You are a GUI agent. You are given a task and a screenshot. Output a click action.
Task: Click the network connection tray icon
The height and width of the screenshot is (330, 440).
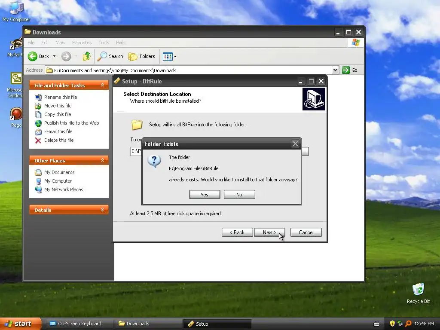point(400,324)
